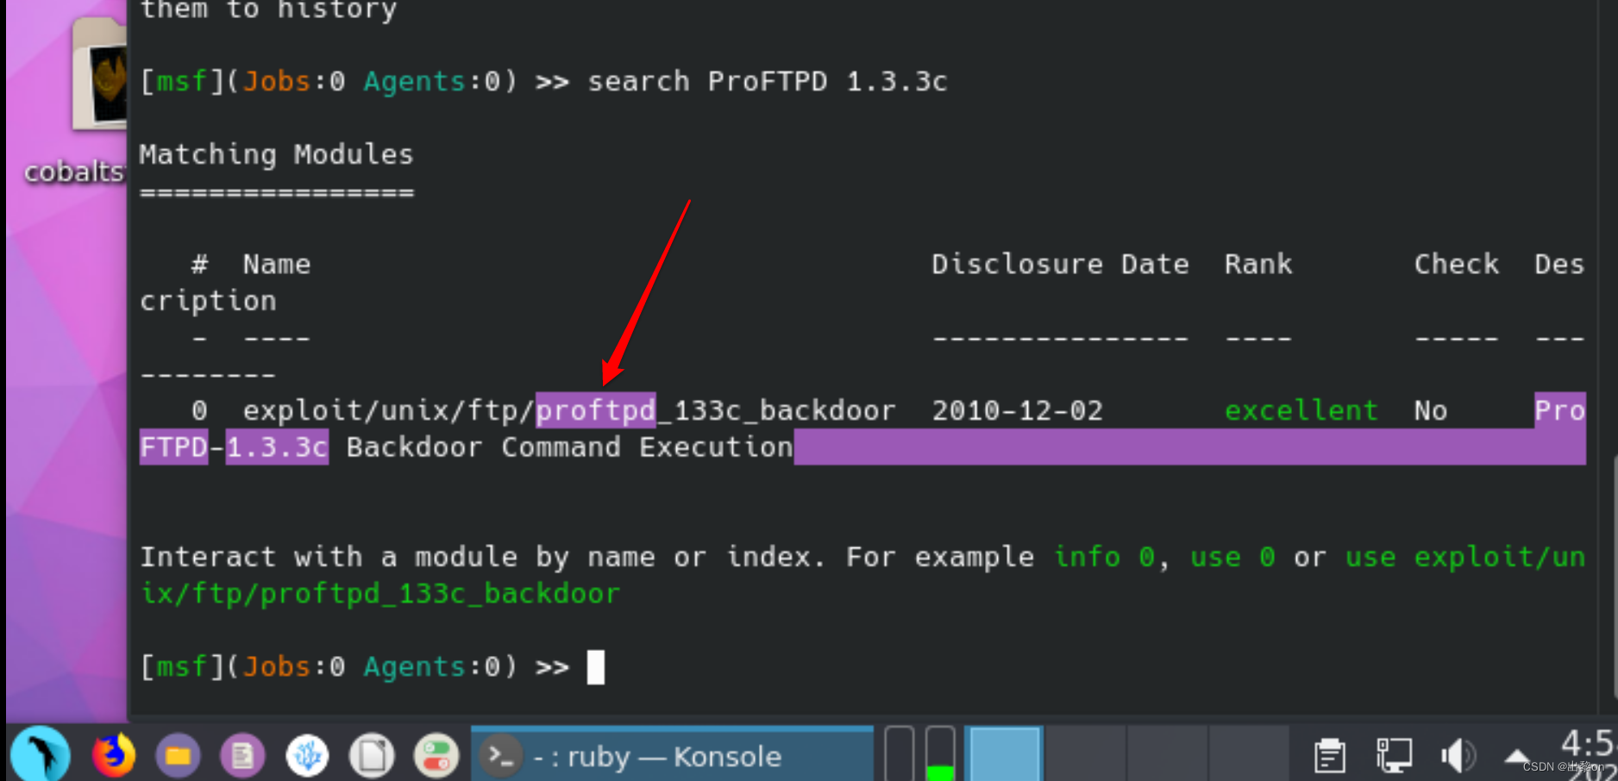Click the green 'excellent' rank value
1618x781 pixels.
click(x=1301, y=410)
